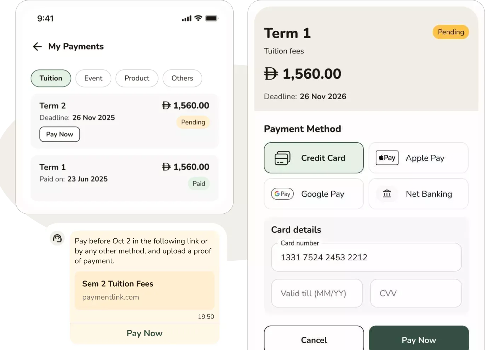Click the Google Pay logo icon

(x=282, y=194)
